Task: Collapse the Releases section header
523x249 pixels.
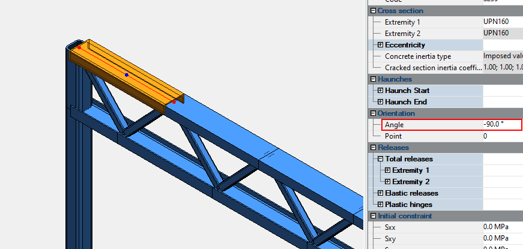Action: pos(373,148)
